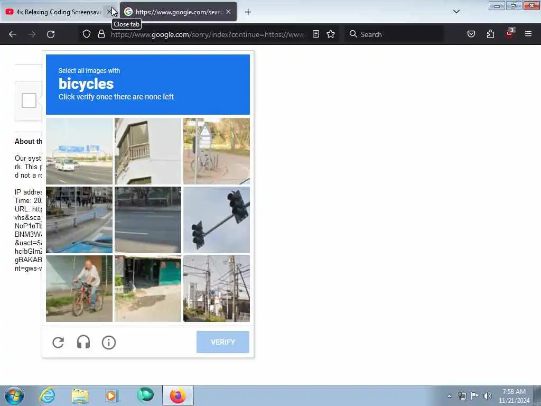
Task: Close the Relaxing Coding Screensaver tab
Action: pyautogui.click(x=109, y=12)
